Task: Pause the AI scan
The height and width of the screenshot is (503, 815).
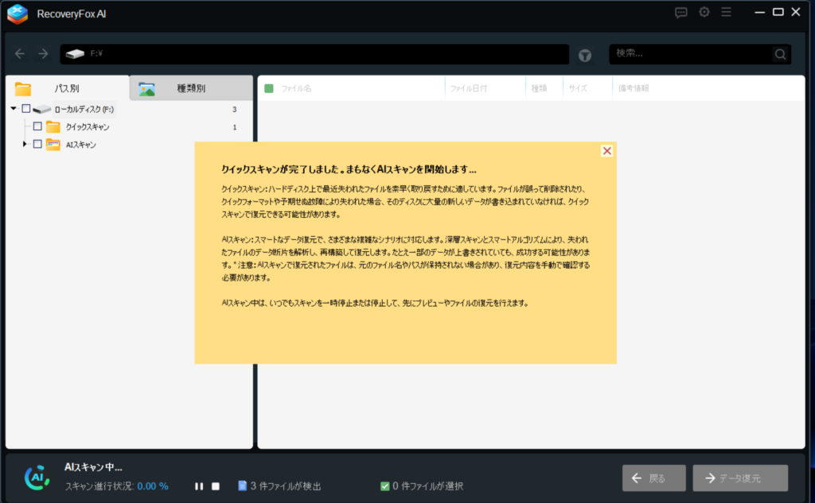Action: [199, 486]
